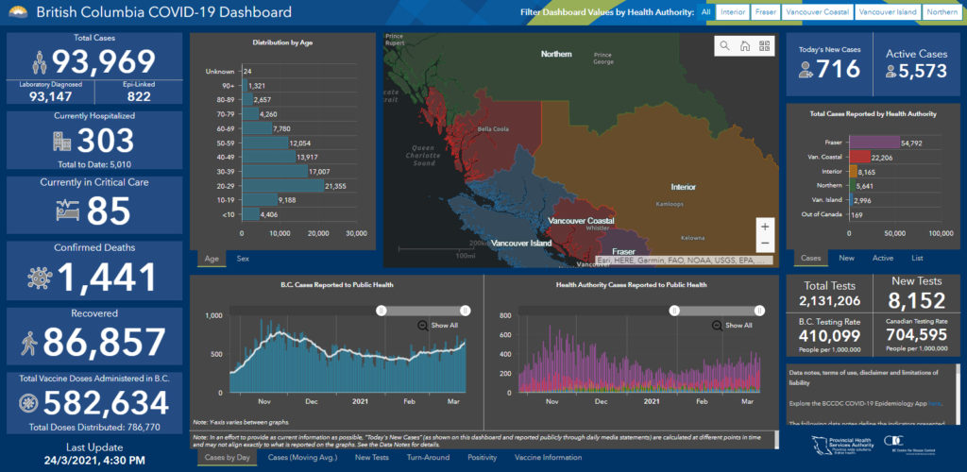
Task: Expand the Esri map attribution text
Action: (684, 260)
